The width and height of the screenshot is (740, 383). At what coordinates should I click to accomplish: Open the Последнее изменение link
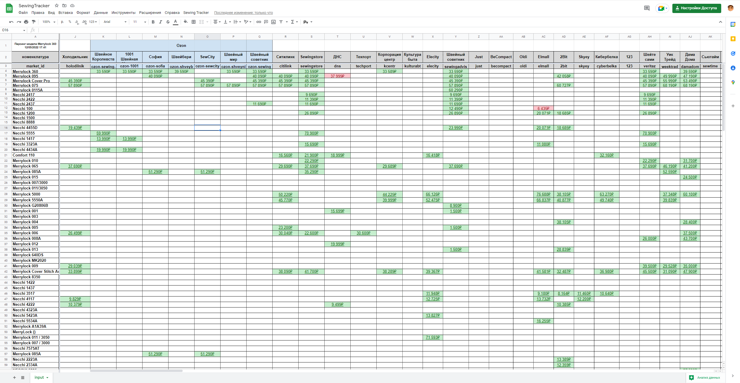[243, 12]
